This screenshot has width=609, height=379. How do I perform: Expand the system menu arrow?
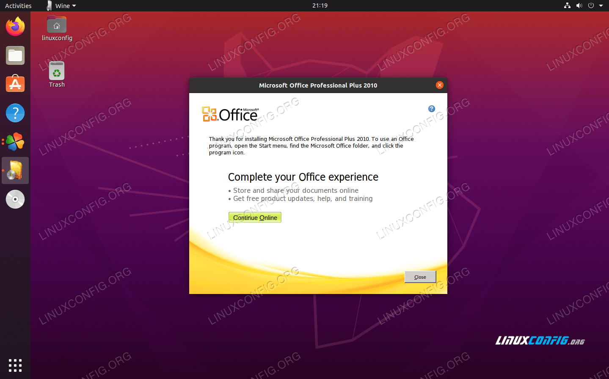click(x=601, y=5)
